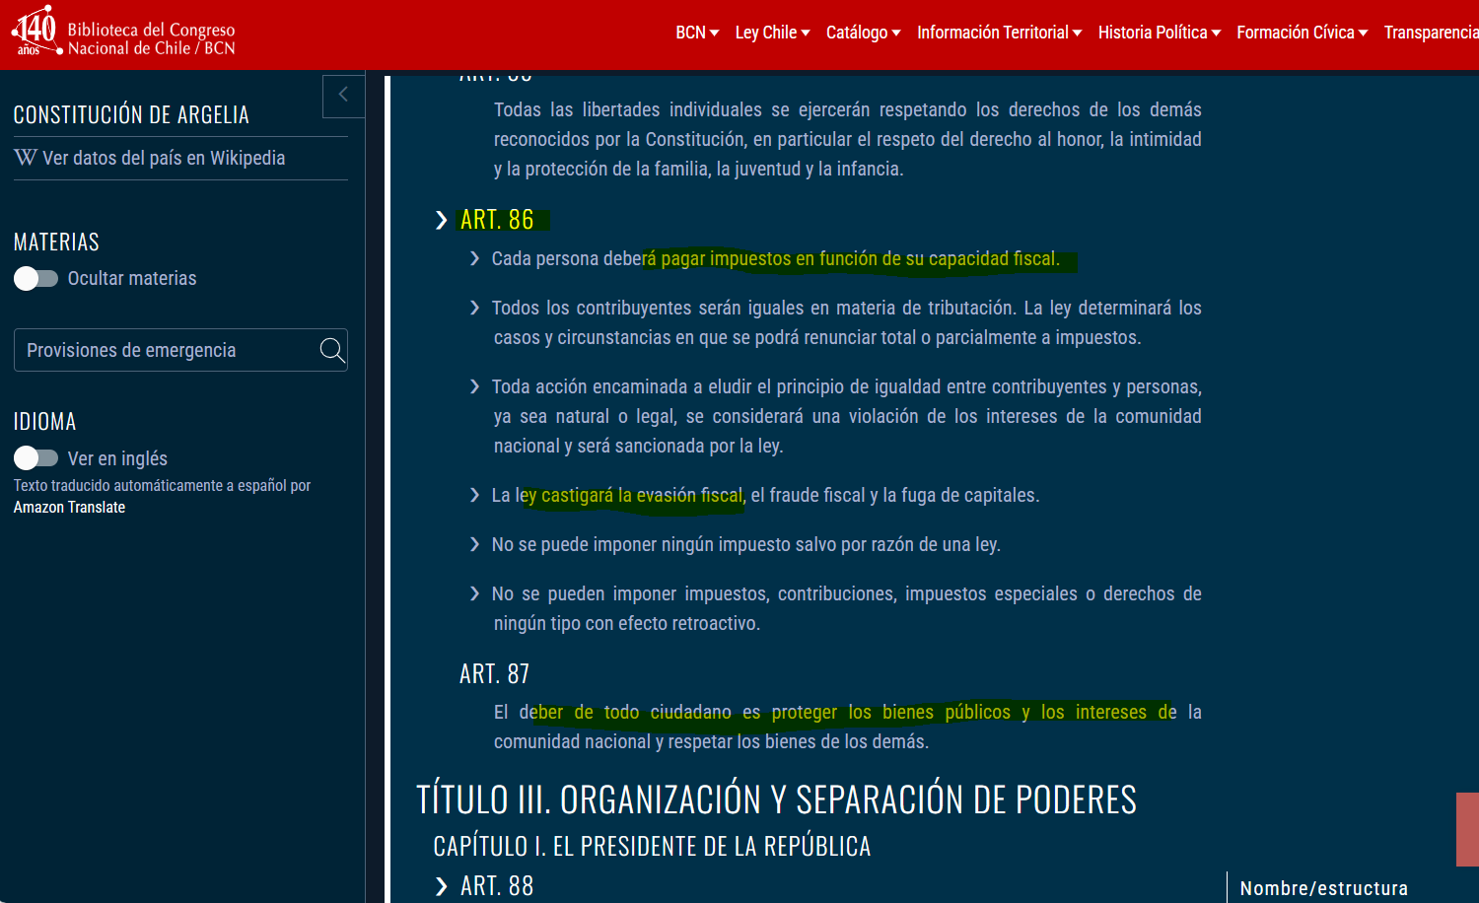Click highlighted text 'castigará la evasión fiscal'

[x=643, y=496]
